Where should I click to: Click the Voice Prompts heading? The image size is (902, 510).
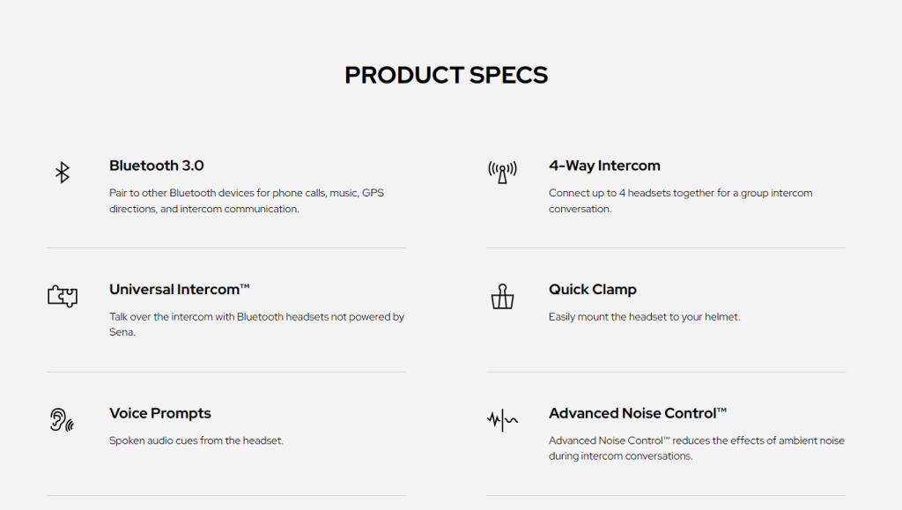(160, 413)
